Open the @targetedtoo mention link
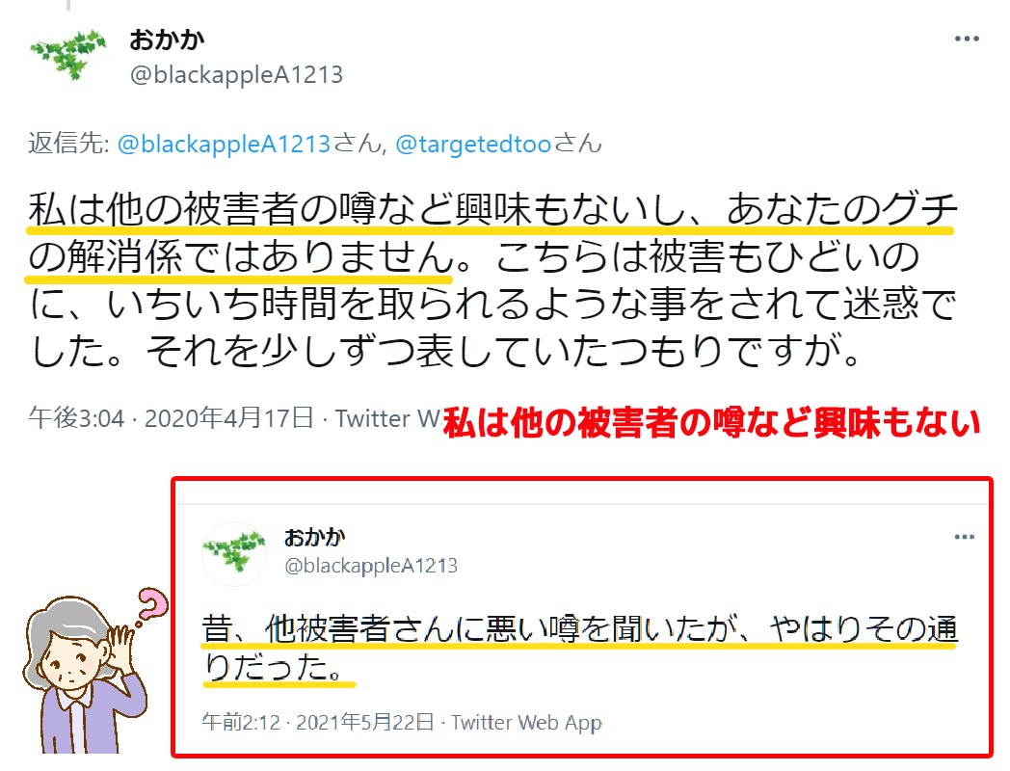This screenshot has width=1010, height=771. coord(473,144)
